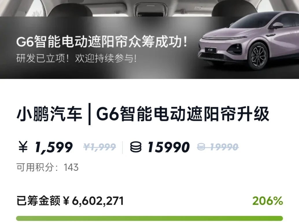Click the crossed-out ¥1,999 original price
This screenshot has width=299, height=224.
[x=100, y=147]
